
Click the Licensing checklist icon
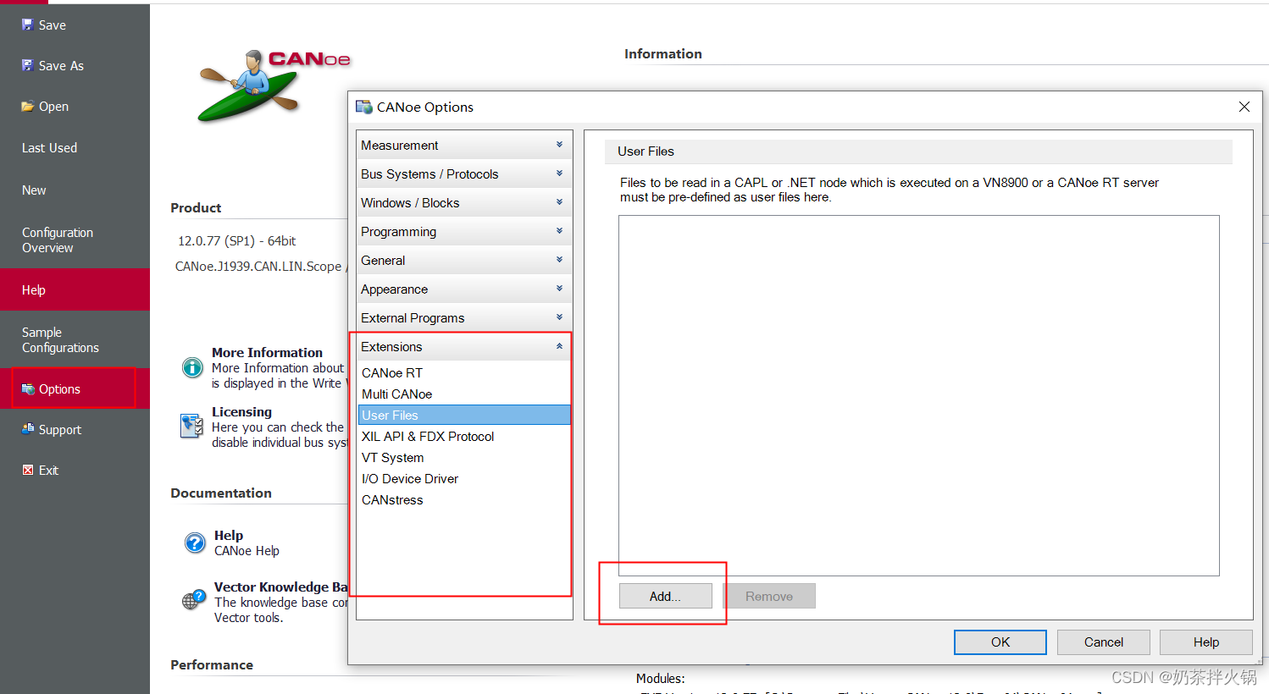pyautogui.click(x=191, y=426)
